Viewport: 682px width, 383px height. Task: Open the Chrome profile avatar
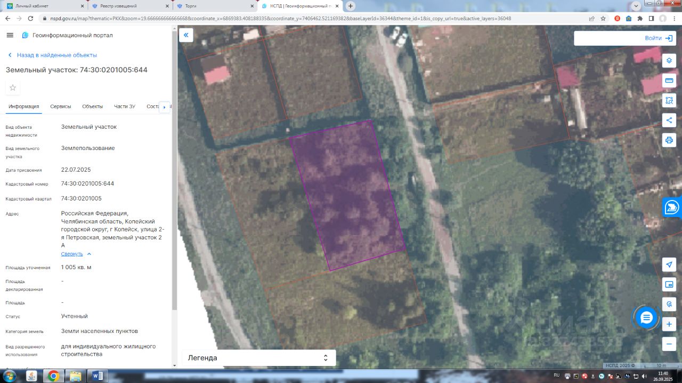tap(663, 18)
